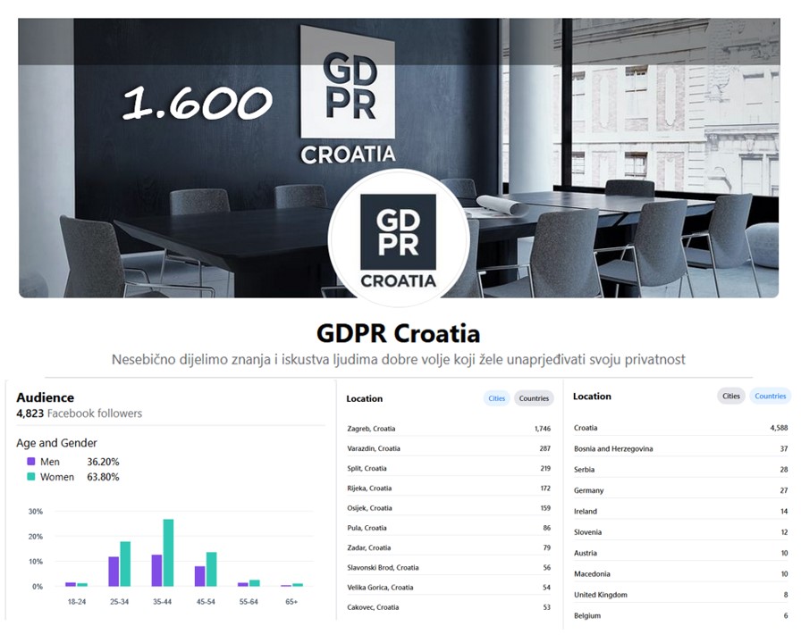Screen dimensions: 801x643
Task: Click the Belgium country row
Action: coord(681,616)
